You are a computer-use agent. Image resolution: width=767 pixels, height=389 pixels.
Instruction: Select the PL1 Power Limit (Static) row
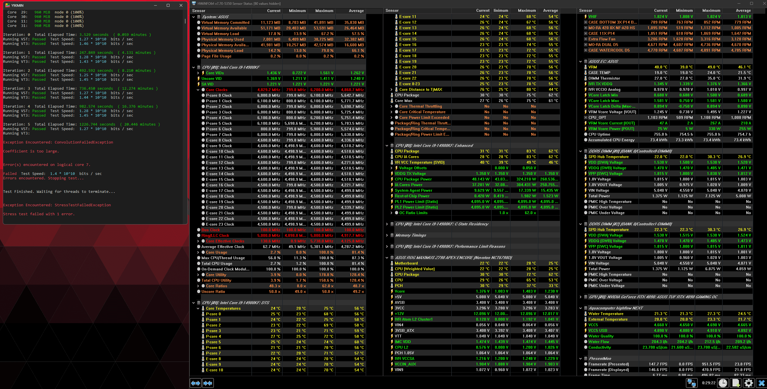click(474, 202)
